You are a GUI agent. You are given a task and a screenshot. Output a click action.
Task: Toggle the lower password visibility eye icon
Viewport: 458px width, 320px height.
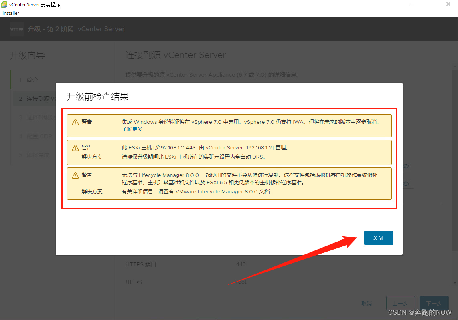tap(406, 184)
